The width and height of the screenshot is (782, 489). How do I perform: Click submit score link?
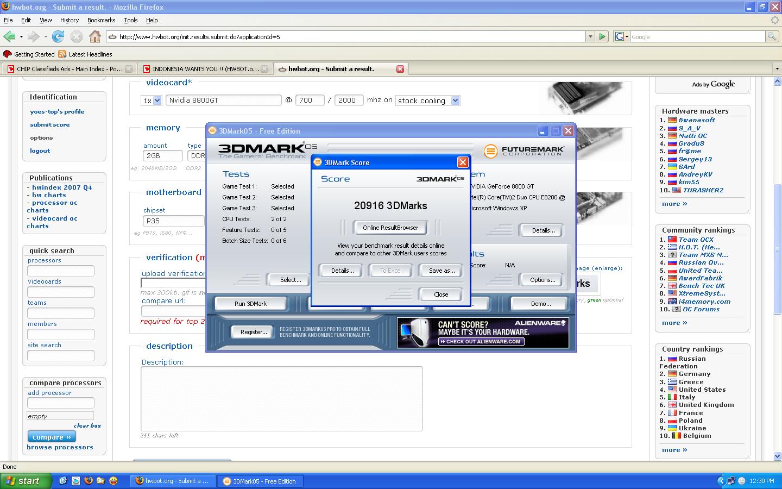point(50,124)
